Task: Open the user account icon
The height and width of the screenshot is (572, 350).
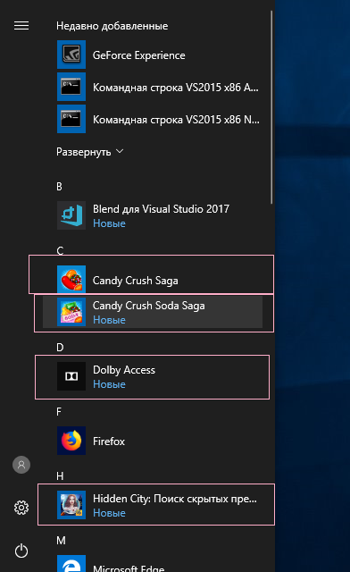Action: pos(21,465)
